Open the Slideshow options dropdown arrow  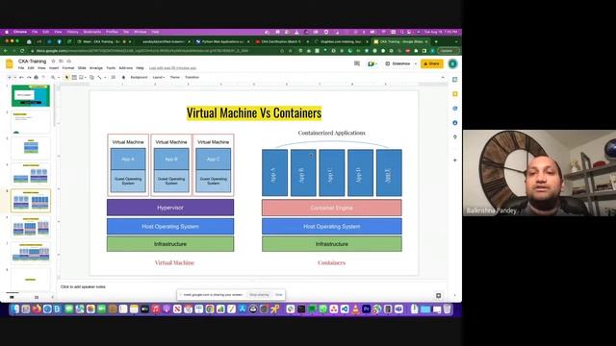[416, 63]
